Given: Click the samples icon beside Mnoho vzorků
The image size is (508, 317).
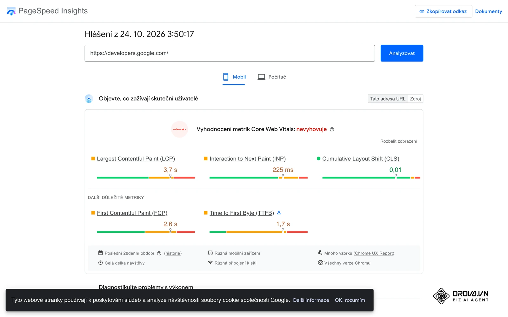Looking at the screenshot, I should point(320,253).
